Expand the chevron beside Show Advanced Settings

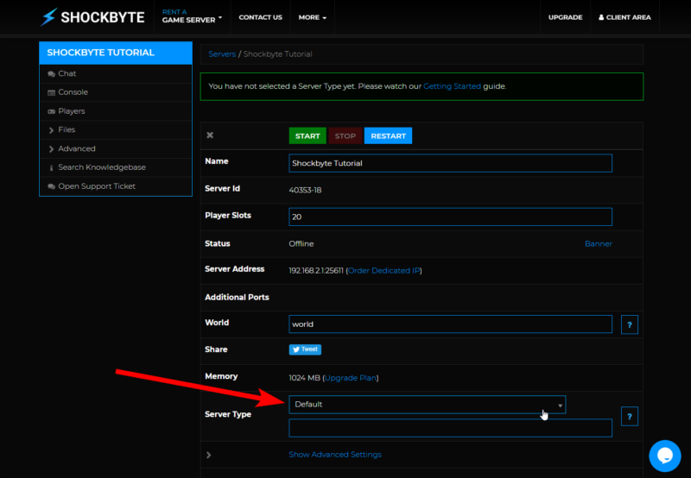coord(209,455)
